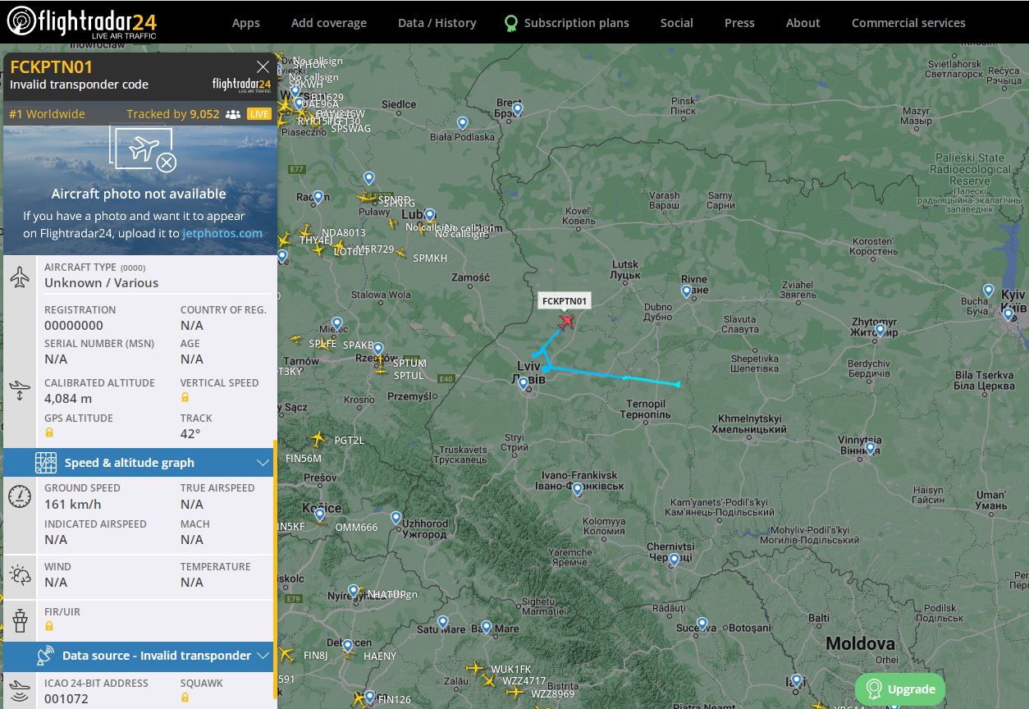Screen dimensions: 1029x709
Task: Click the track 42° value
Action: (190, 434)
